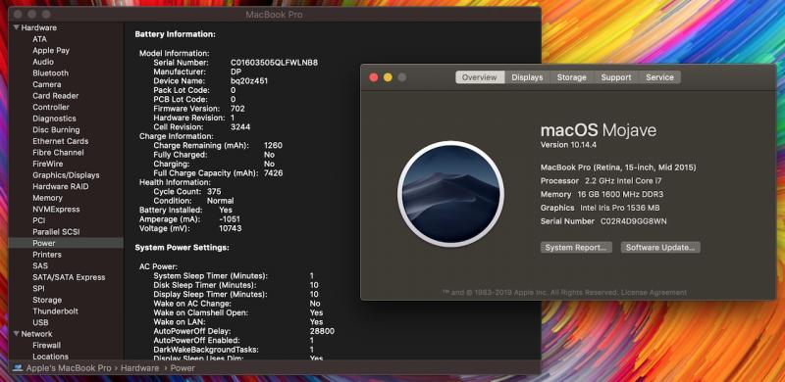This screenshot has width=785, height=382.
Task: Click the Amperage value -1051
Action: (230, 219)
